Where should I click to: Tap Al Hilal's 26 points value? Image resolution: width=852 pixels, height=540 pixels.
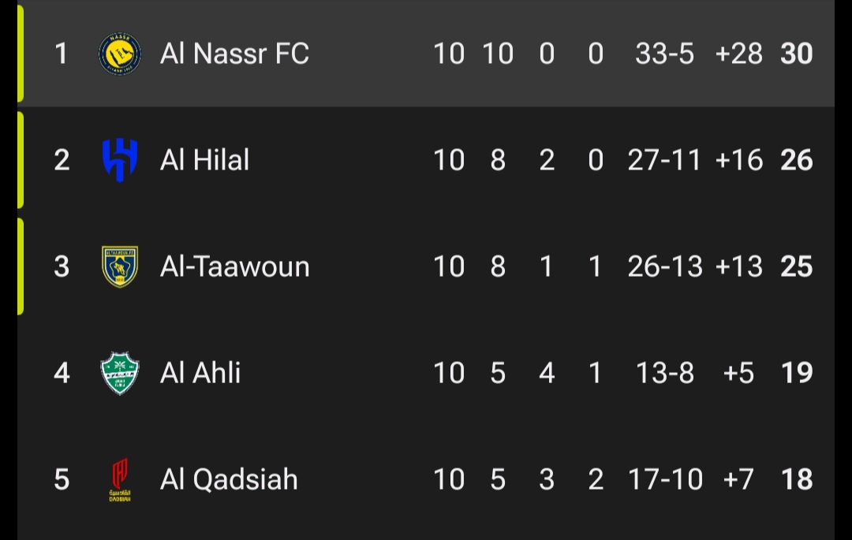pyautogui.click(x=796, y=160)
